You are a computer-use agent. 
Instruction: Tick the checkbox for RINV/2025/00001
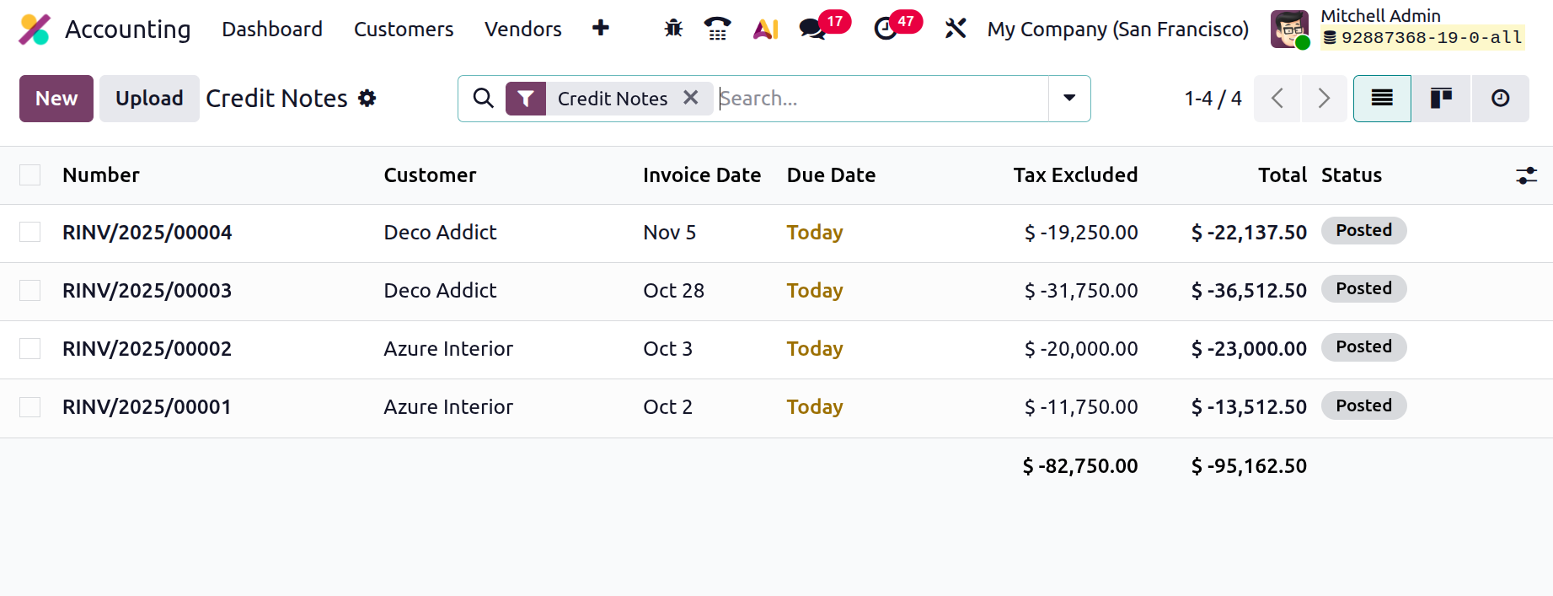click(x=30, y=407)
